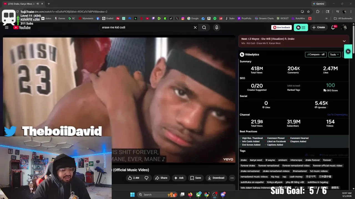Open a new browser tab
355x199 pixels.
click(49, 4)
